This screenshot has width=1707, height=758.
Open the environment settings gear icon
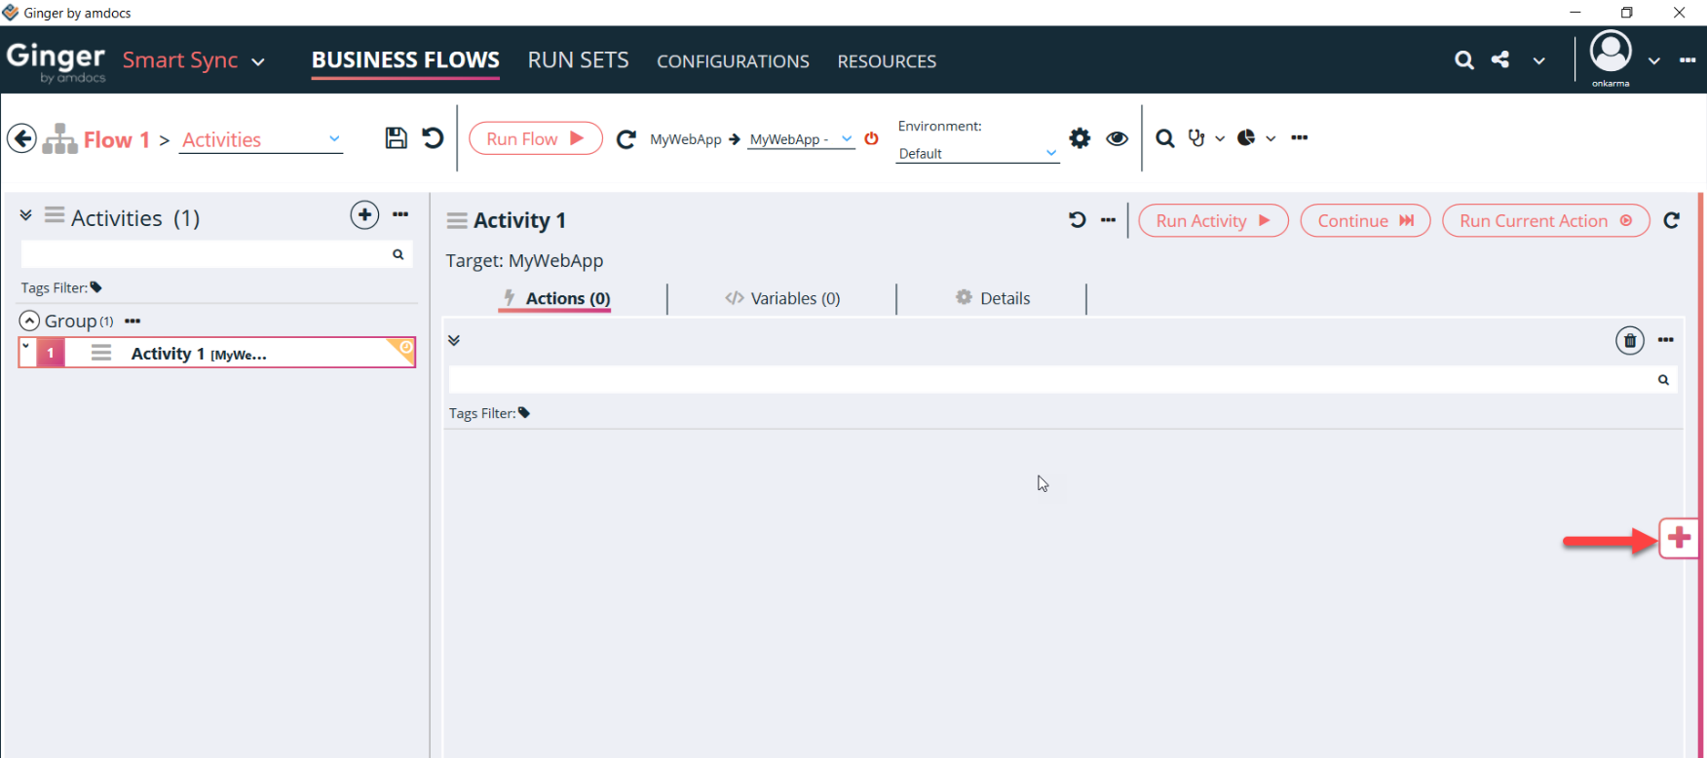(1080, 138)
